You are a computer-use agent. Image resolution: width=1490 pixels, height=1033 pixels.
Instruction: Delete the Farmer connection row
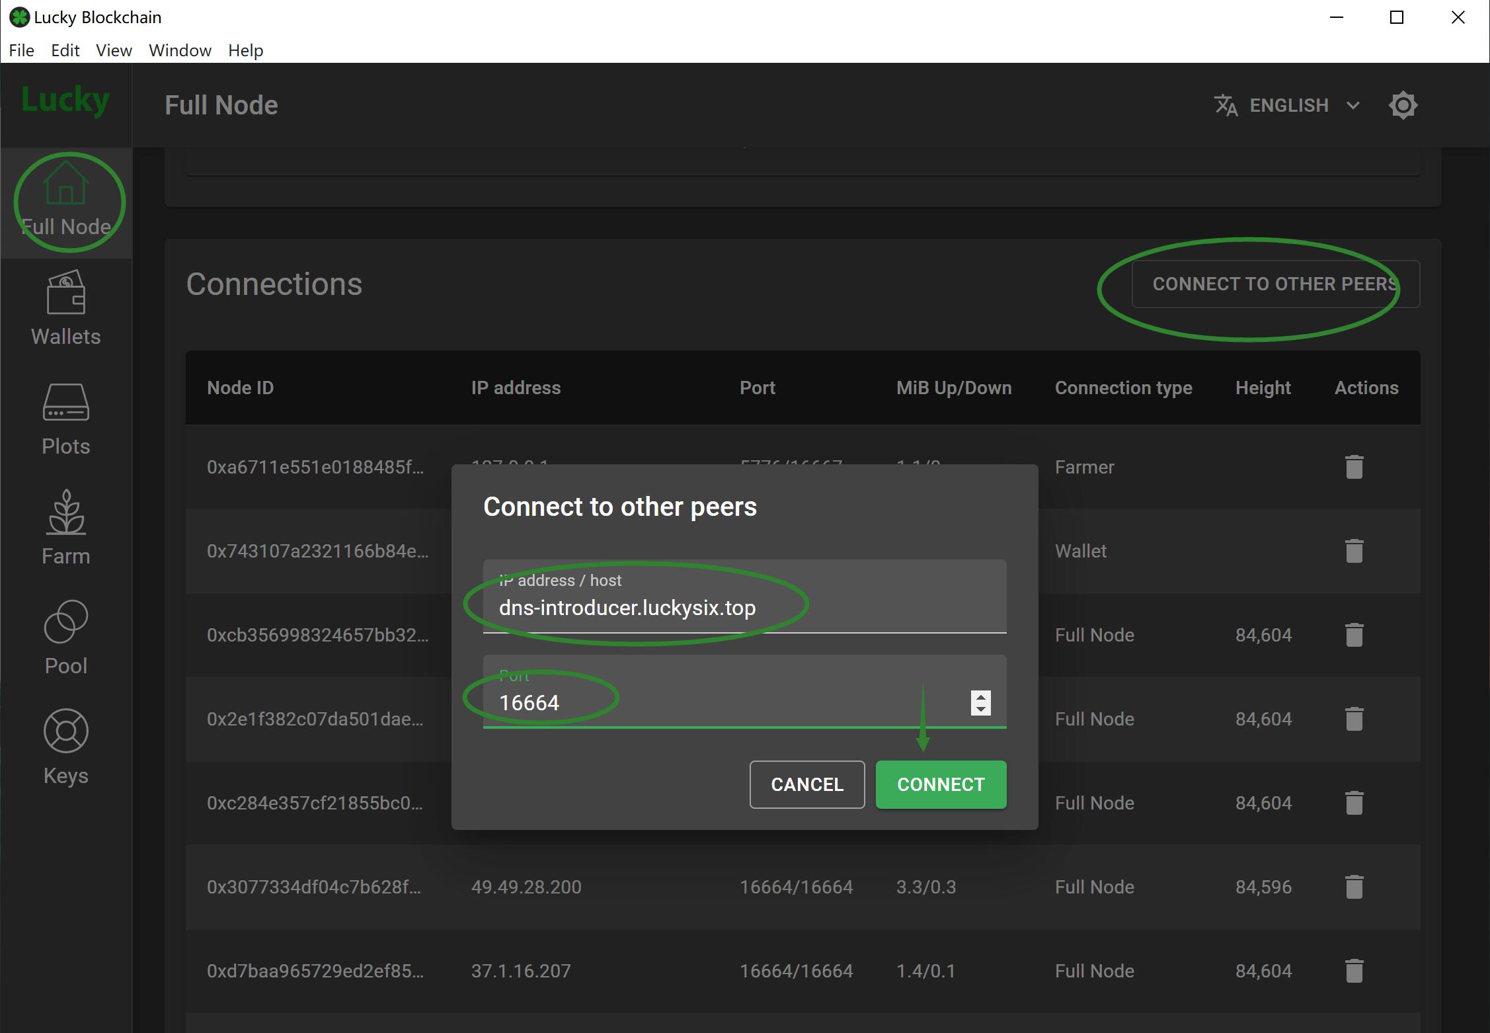(1354, 467)
